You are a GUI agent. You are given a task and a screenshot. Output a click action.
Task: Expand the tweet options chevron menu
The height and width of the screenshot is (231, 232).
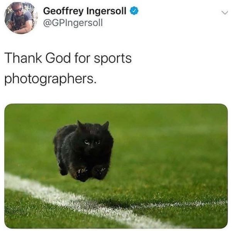point(225,13)
